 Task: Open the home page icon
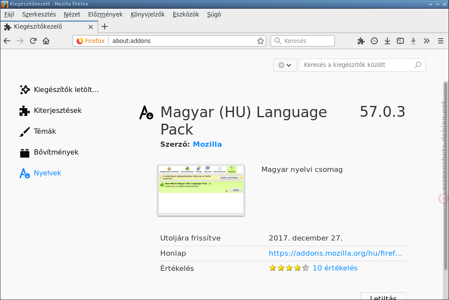46,41
